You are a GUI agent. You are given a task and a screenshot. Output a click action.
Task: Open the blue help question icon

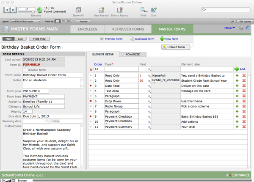(x=248, y=28)
